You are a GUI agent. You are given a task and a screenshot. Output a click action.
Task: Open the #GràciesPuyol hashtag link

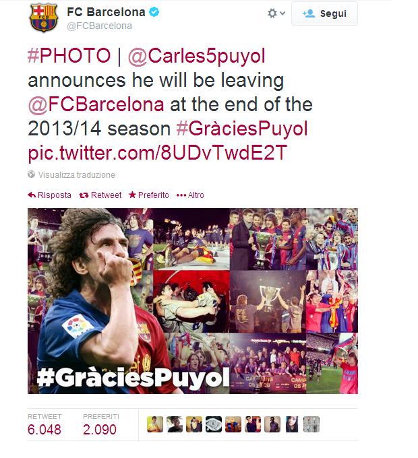pyautogui.click(x=242, y=129)
